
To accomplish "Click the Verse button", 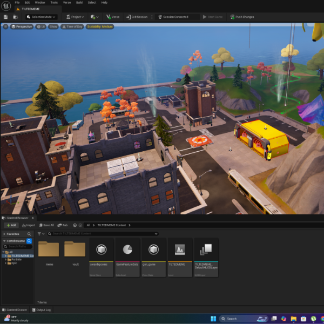I will (113, 17).
